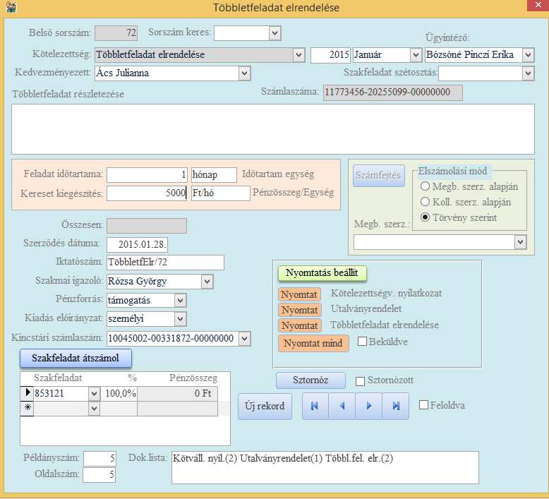Click Szakfeladat átszámol button
The height and width of the screenshot is (499, 549).
[76, 359]
